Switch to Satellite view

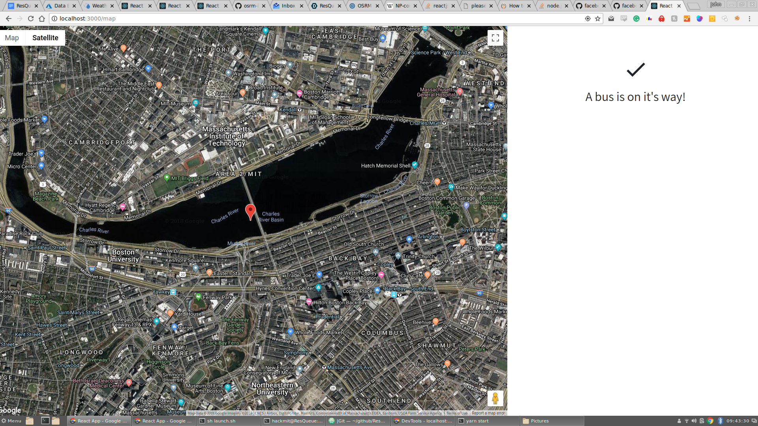tap(45, 38)
